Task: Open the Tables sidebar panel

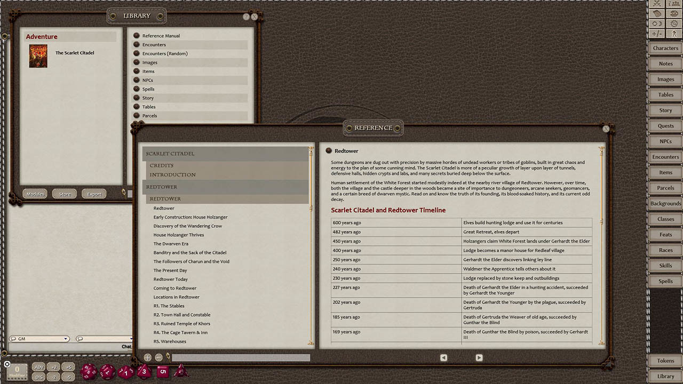Action: pos(665,94)
